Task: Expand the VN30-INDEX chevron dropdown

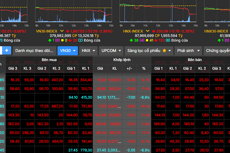Action: click(62, 31)
